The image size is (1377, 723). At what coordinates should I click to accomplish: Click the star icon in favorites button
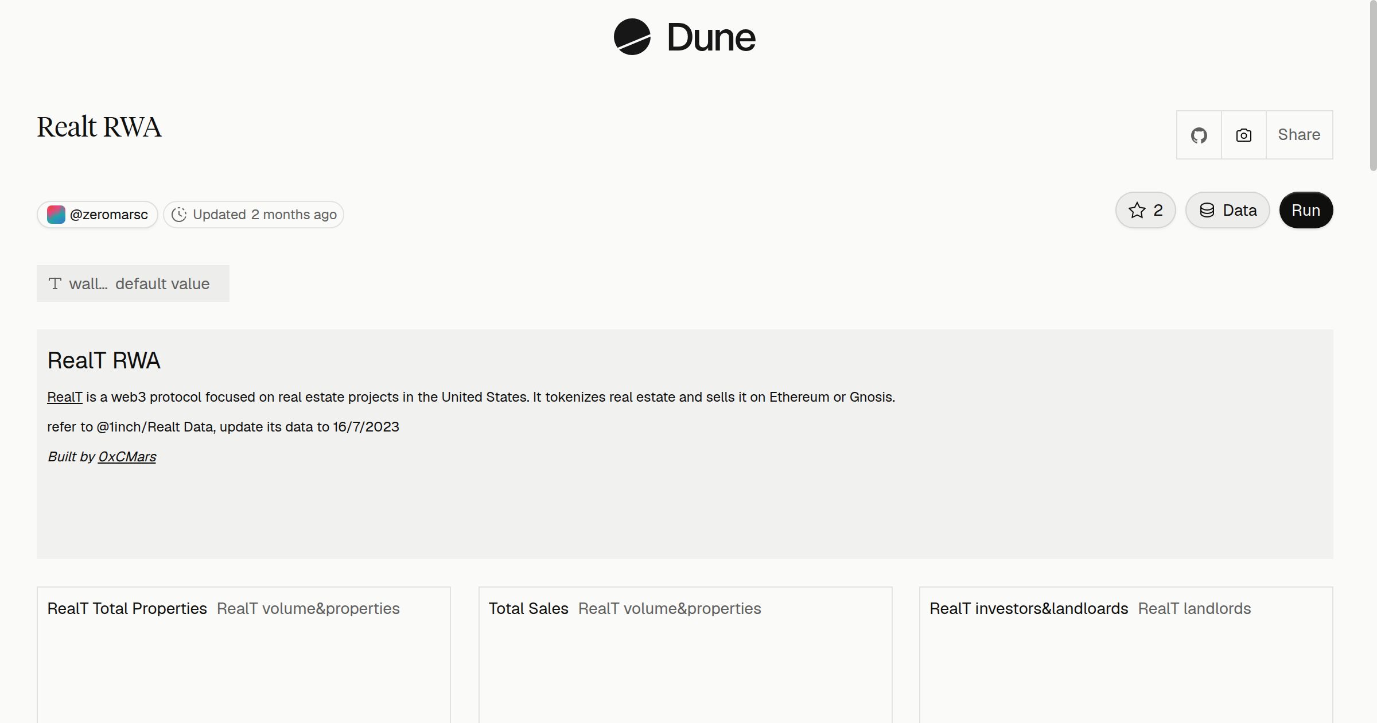1137,210
